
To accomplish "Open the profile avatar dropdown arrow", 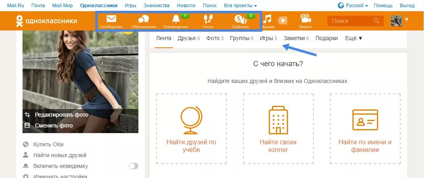I will click(406, 19).
